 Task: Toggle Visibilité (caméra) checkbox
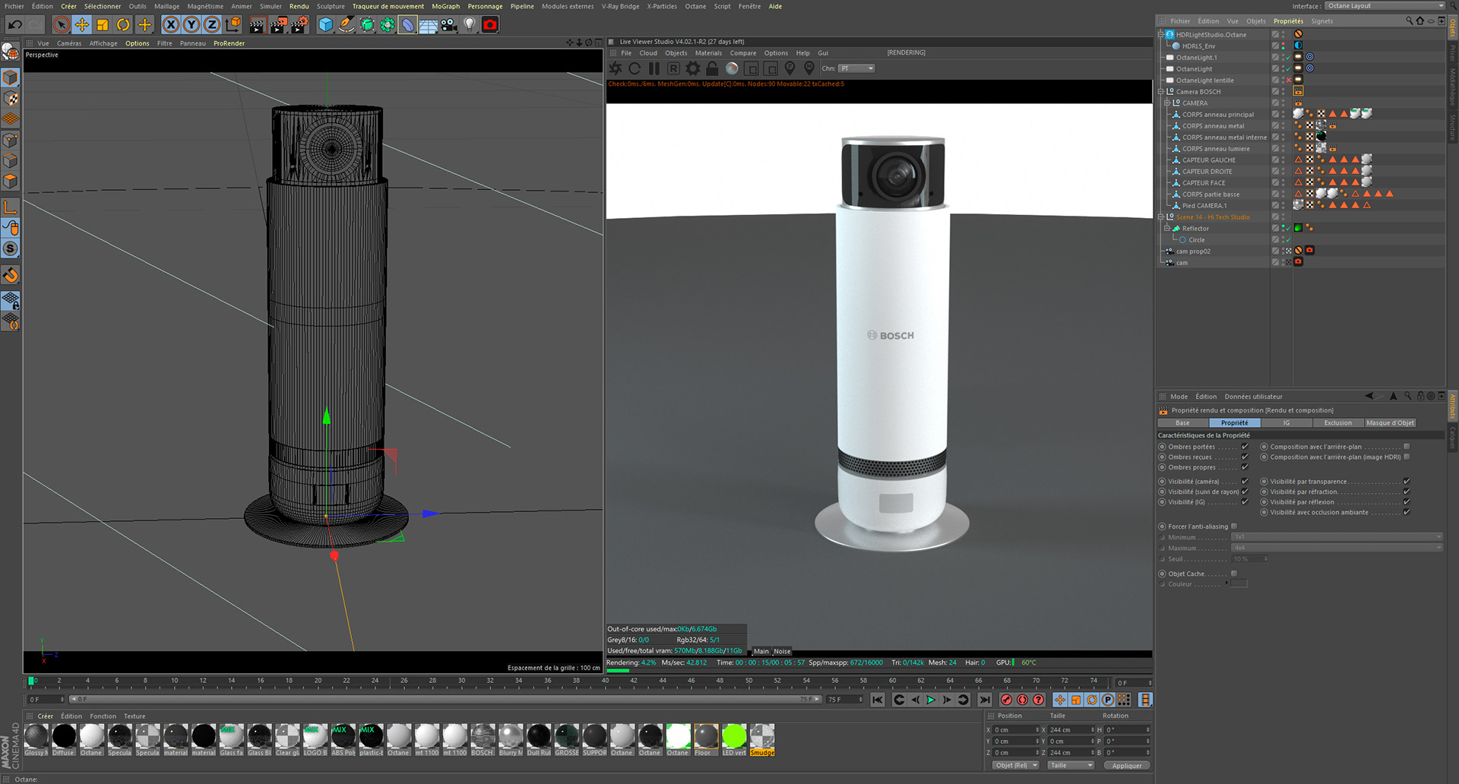coord(1245,482)
